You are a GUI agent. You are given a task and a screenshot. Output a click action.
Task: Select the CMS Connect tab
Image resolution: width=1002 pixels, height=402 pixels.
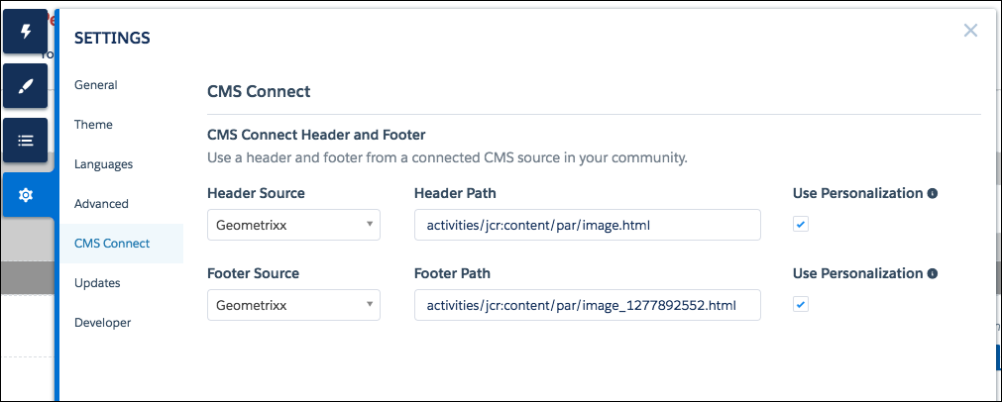tap(122, 244)
